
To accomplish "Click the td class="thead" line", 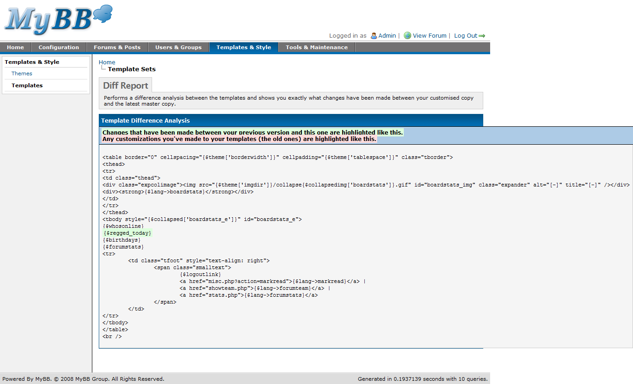I will [x=131, y=178].
